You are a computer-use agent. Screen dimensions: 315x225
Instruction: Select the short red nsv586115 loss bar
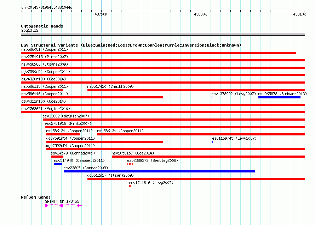point(42,90)
